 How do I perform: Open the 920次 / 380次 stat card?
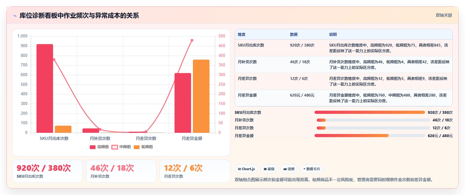coord(47,171)
